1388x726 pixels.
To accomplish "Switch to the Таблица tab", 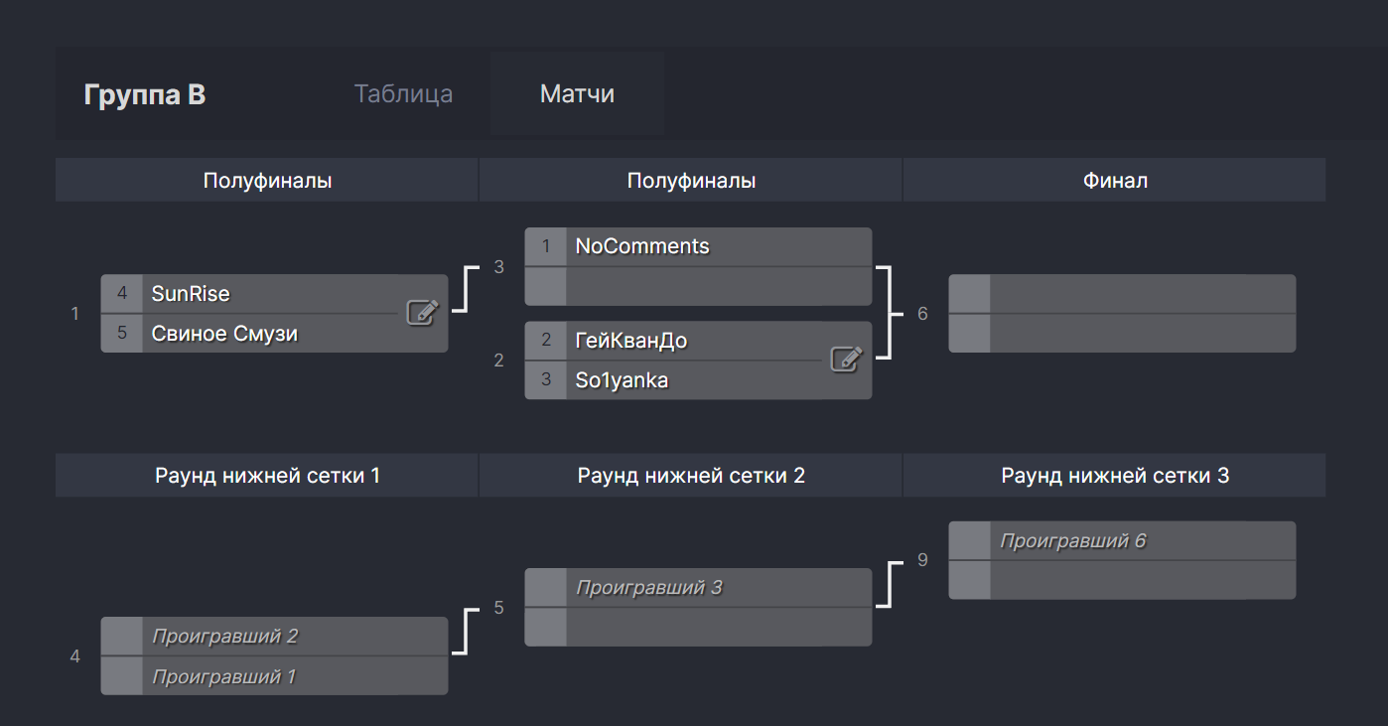I will 403,94.
